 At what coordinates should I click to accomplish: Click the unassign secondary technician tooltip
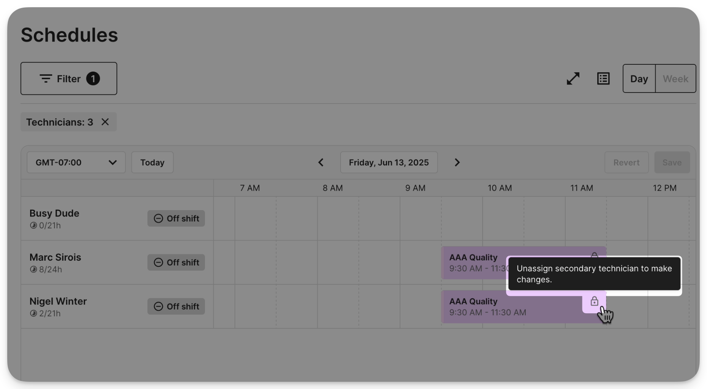coord(594,274)
